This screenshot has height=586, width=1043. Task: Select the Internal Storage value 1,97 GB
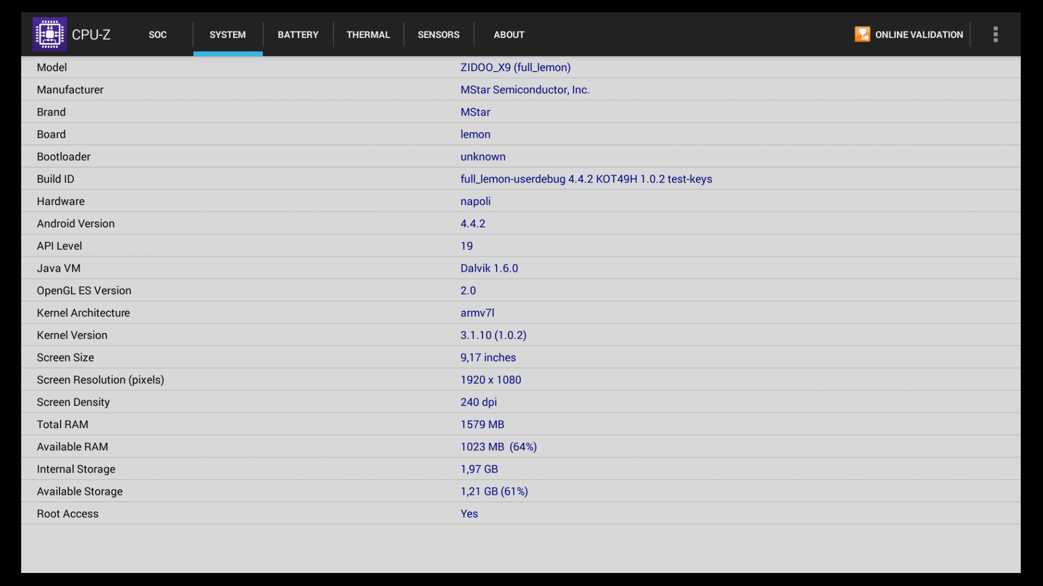coord(479,469)
